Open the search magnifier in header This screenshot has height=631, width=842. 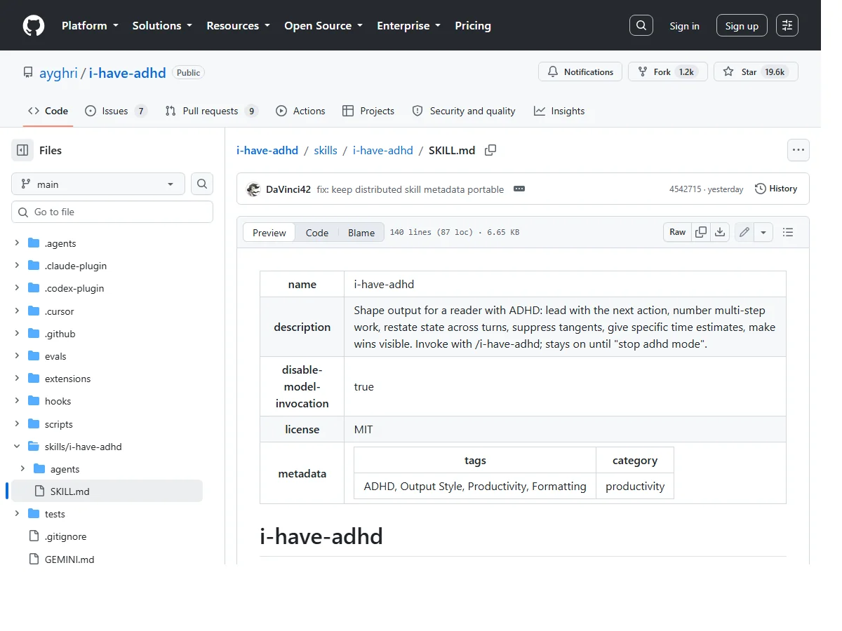click(x=641, y=25)
